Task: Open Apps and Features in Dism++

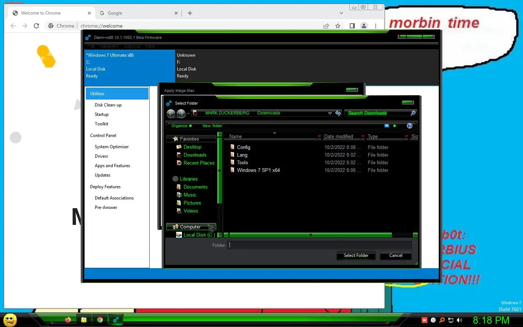Action: click(x=112, y=166)
